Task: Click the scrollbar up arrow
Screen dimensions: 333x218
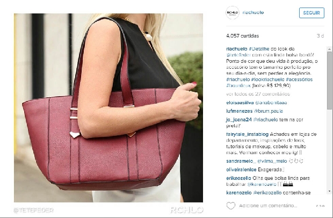Action: click(329, 49)
